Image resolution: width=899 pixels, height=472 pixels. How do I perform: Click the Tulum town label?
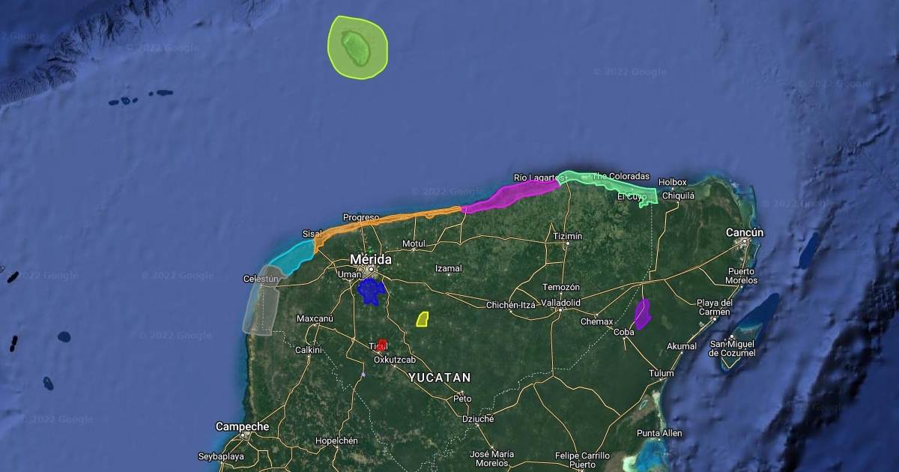click(662, 373)
